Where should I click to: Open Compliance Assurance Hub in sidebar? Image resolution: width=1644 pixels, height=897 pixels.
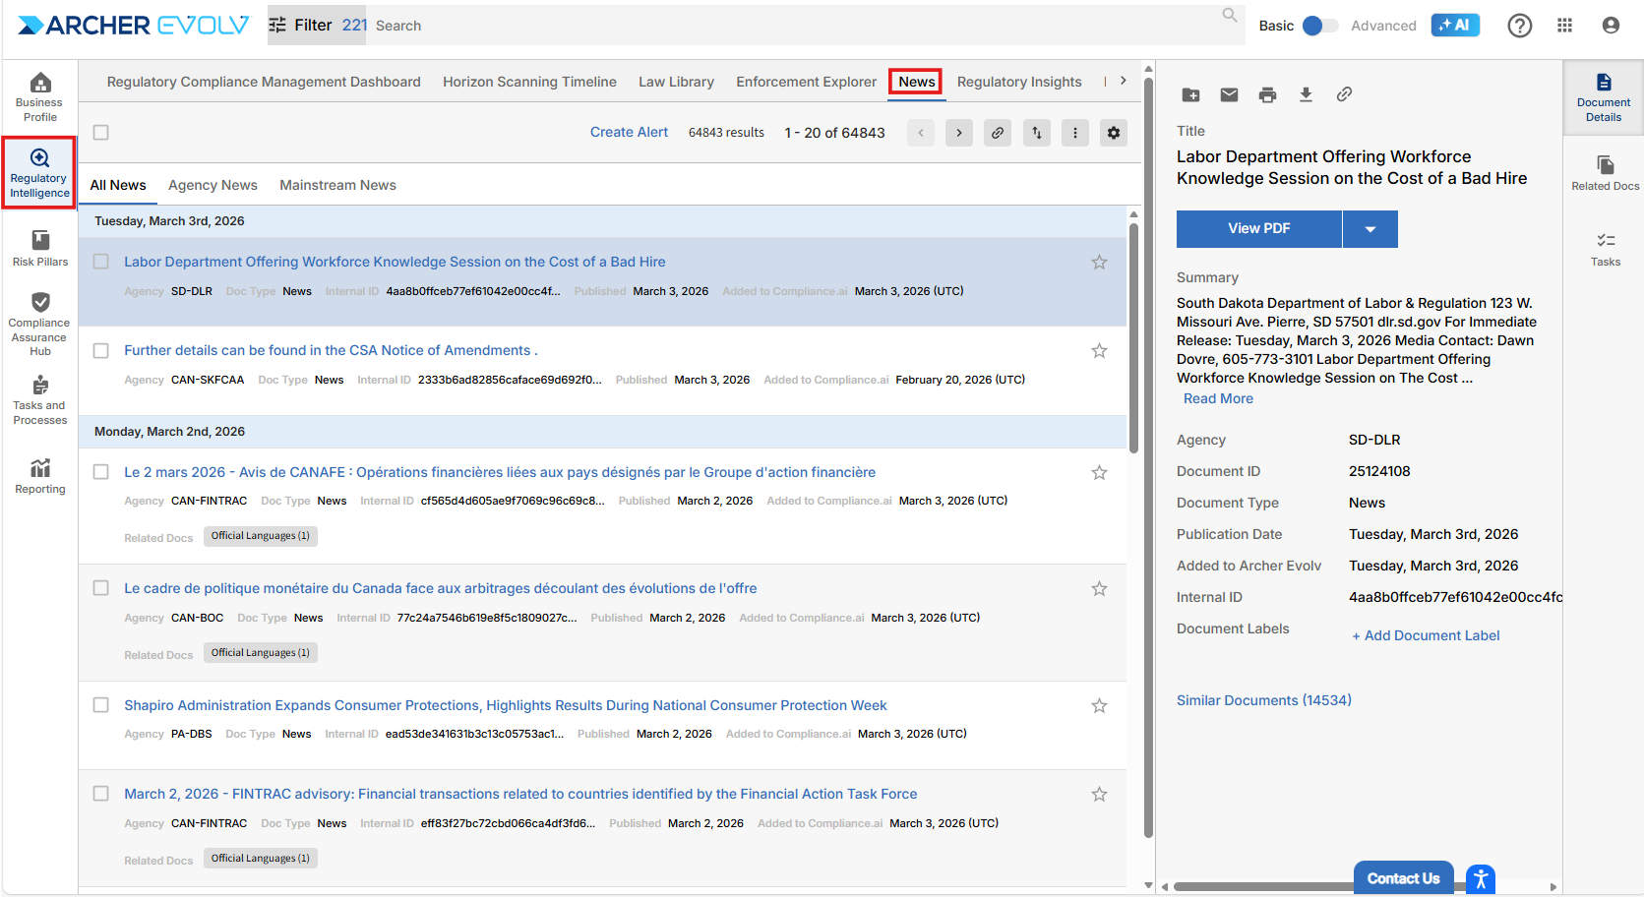(x=40, y=303)
